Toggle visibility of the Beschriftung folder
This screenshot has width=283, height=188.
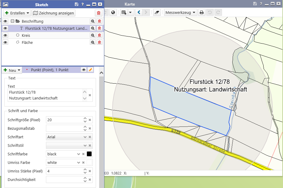tap(5, 21)
